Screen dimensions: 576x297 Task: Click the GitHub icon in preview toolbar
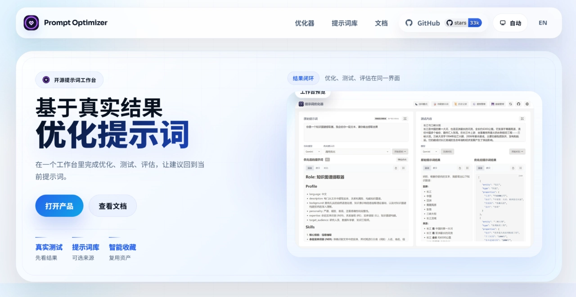click(518, 104)
